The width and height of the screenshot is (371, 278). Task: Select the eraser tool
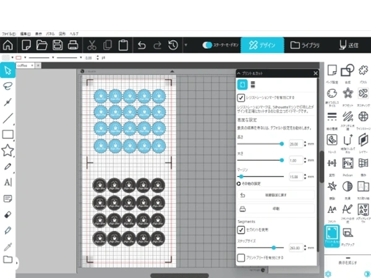tap(8, 214)
